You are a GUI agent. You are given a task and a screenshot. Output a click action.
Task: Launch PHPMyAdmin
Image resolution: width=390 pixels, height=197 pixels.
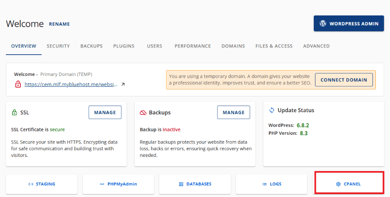[x=118, y=184]
